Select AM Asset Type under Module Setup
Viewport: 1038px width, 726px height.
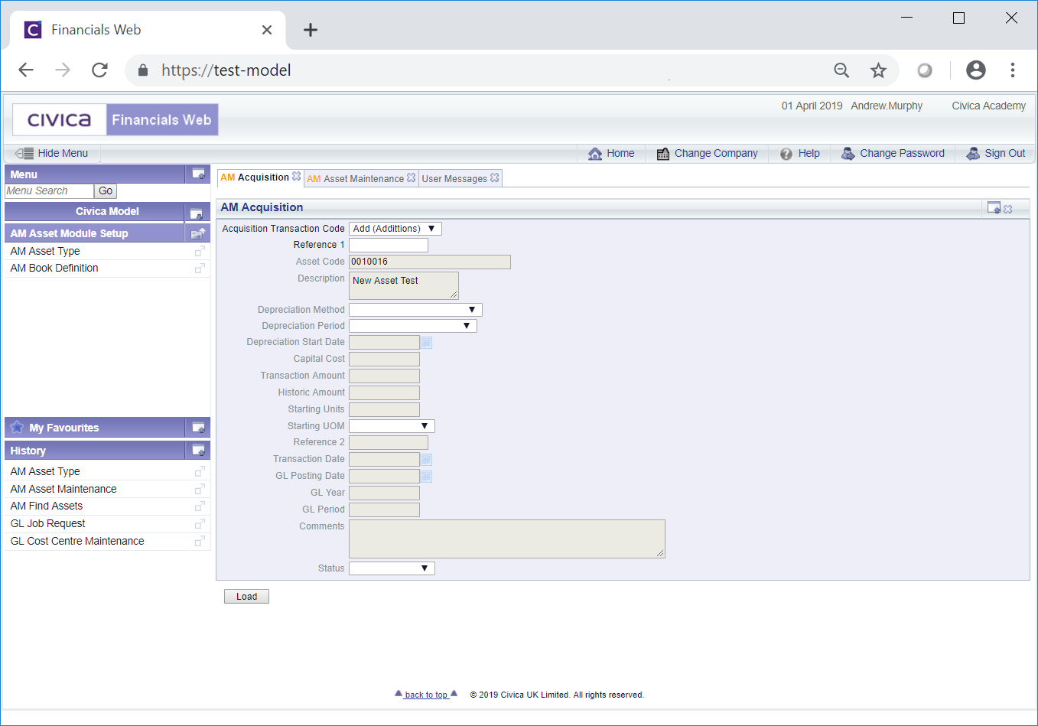[x=45, y=251]
